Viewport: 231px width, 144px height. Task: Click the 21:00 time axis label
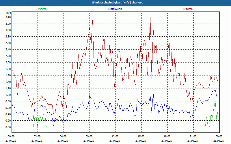193,137
